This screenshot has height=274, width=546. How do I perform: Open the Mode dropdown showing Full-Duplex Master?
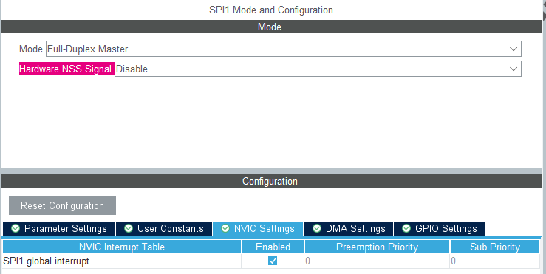(x=284, y=49)
